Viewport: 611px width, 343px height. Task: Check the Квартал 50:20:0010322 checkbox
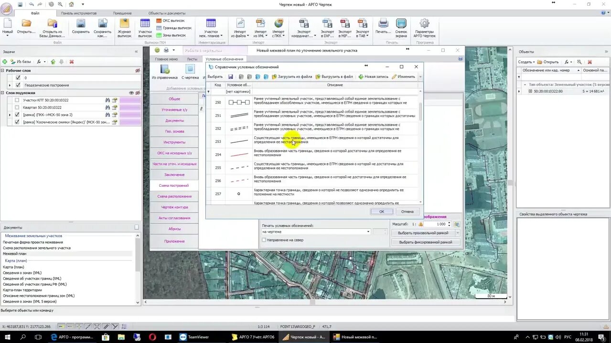[x=17, y=107]
